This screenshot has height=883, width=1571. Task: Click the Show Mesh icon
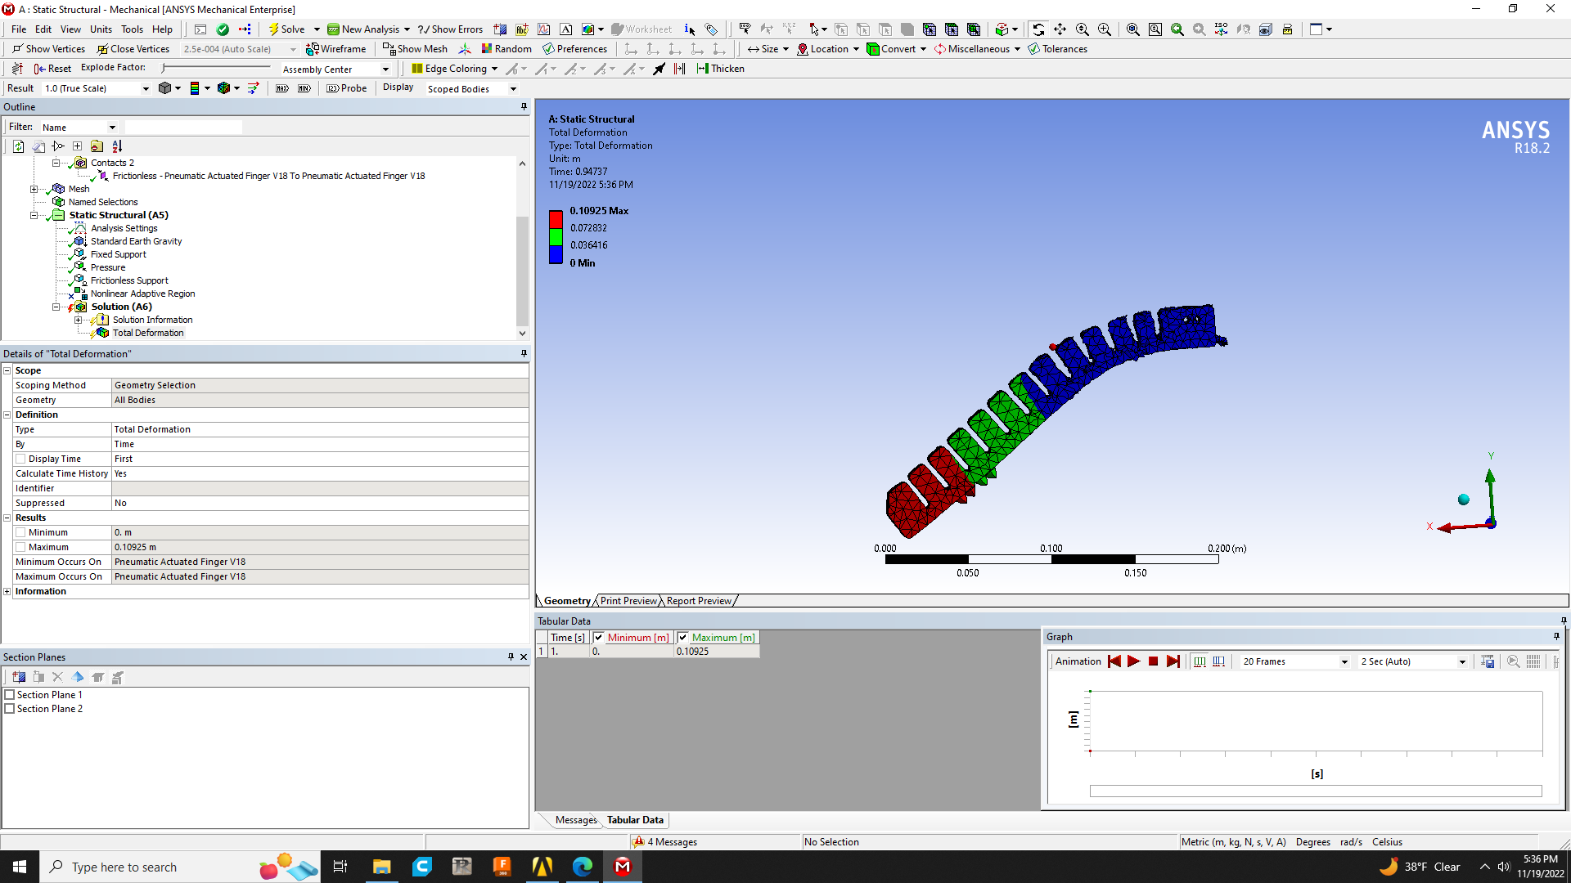point(389,49)
